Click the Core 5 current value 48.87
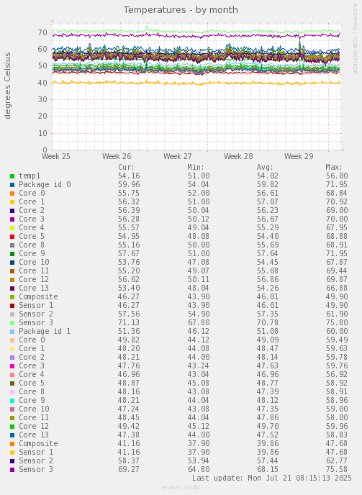The width and height of the screenshot is (362, 495). pyautogui.click(x=129, y=383)
